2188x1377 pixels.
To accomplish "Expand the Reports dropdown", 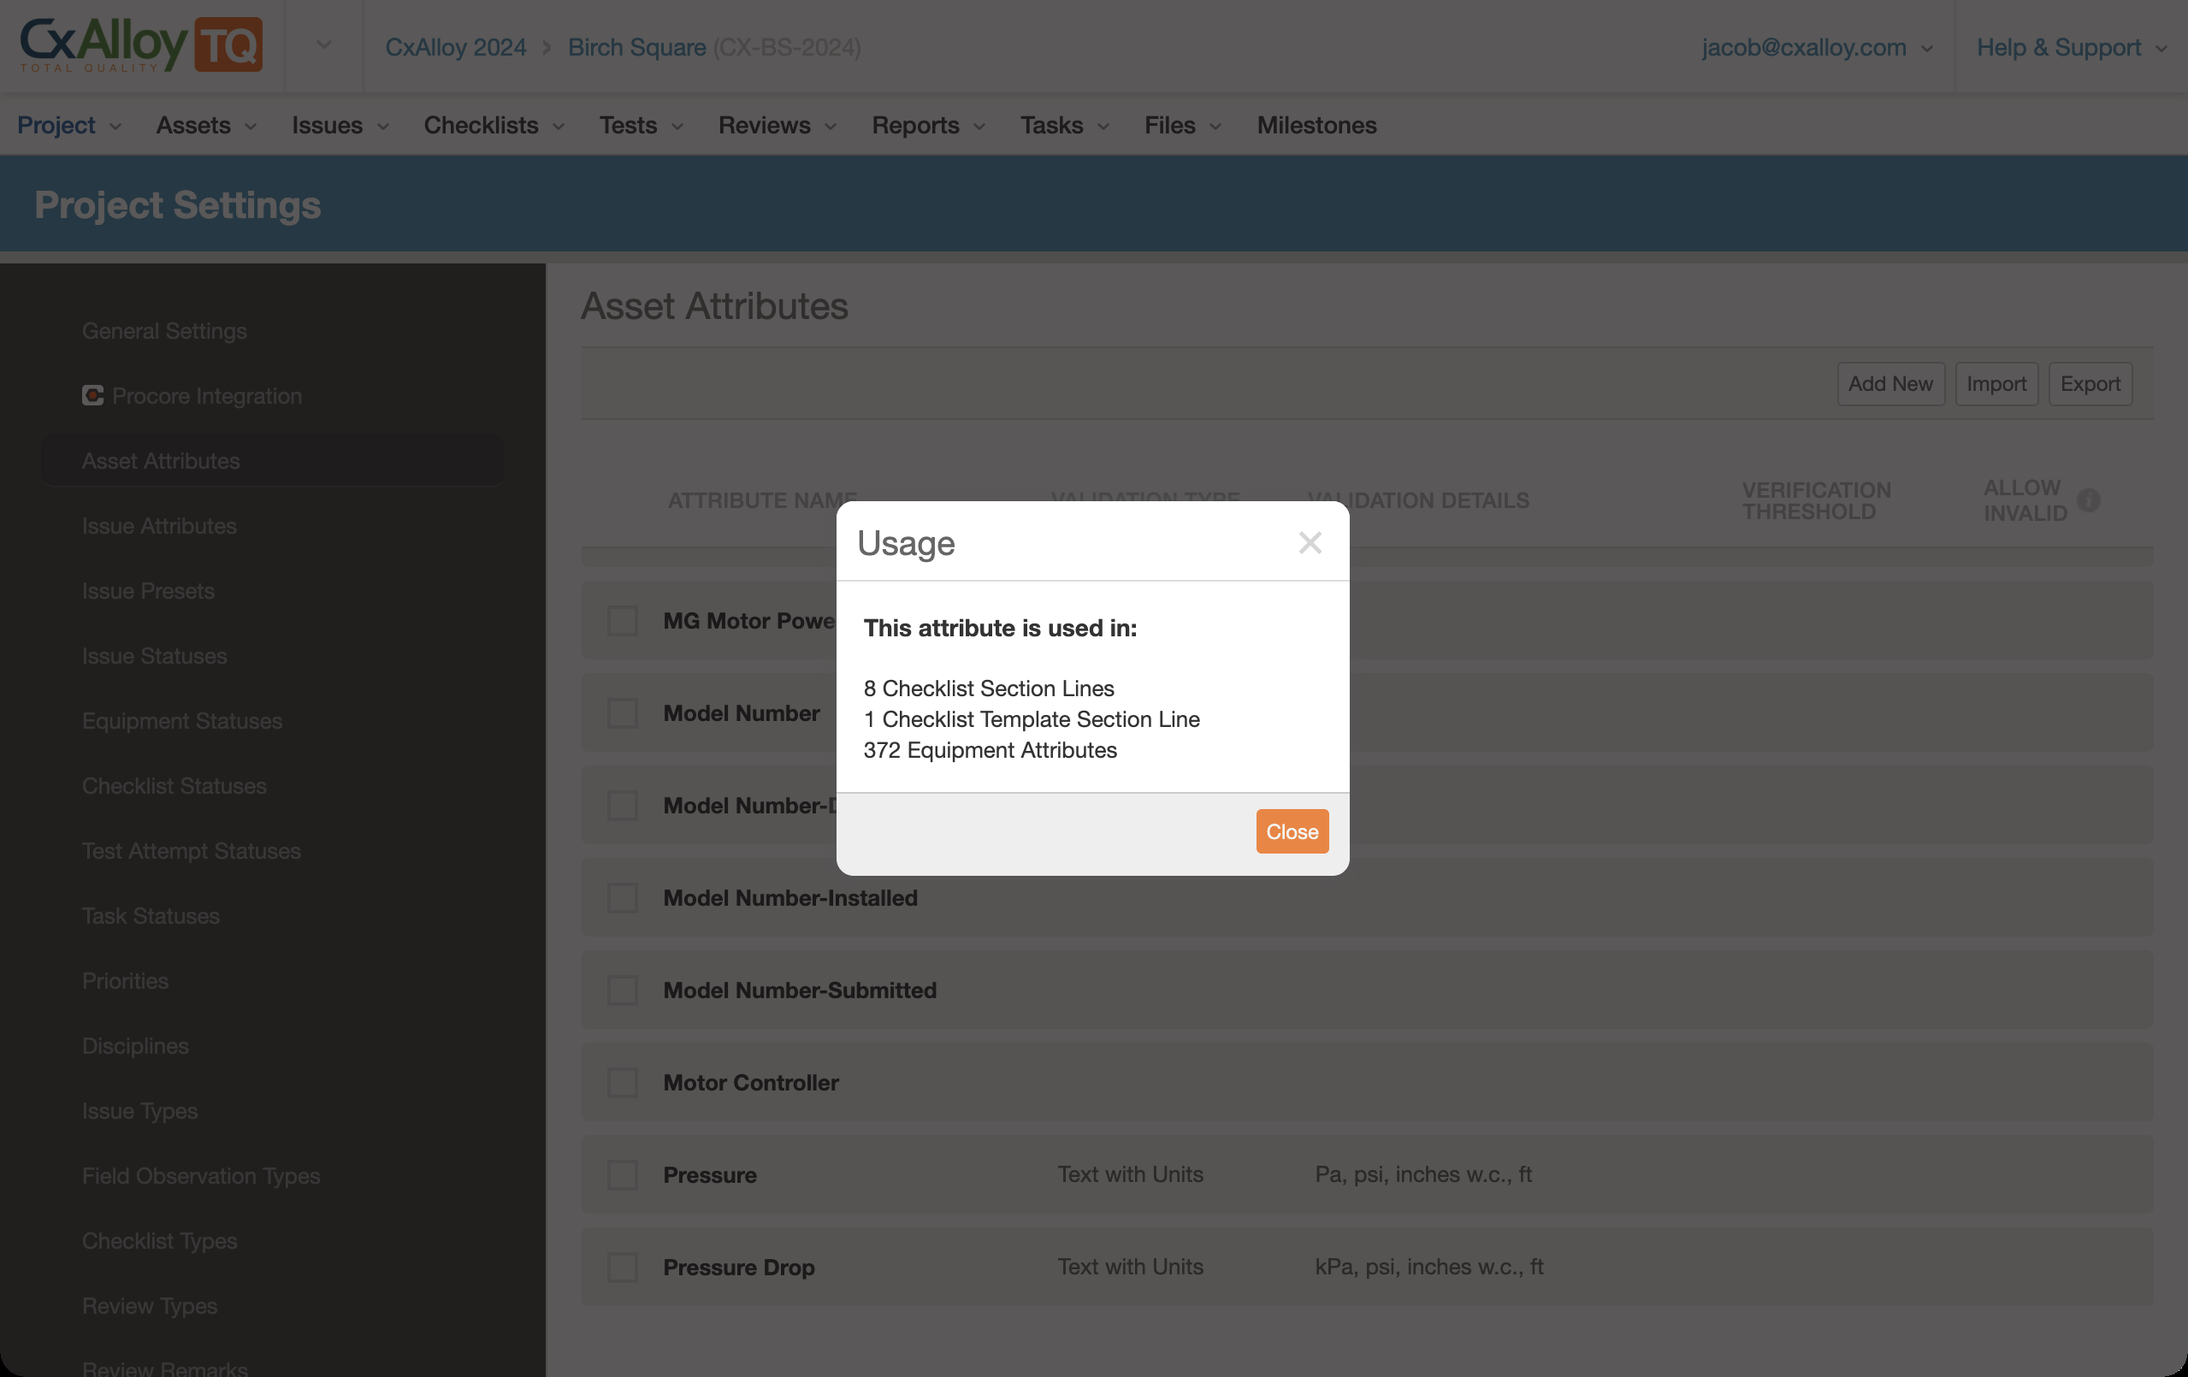I will (x=928, y=124).
